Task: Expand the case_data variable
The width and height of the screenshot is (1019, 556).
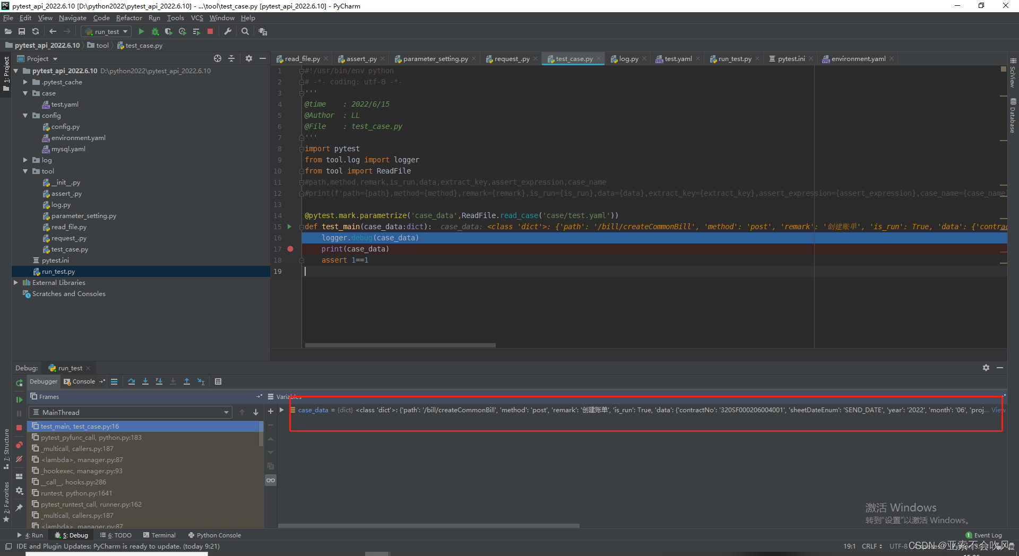Action: pyautogui.click(x=282, y=410)
